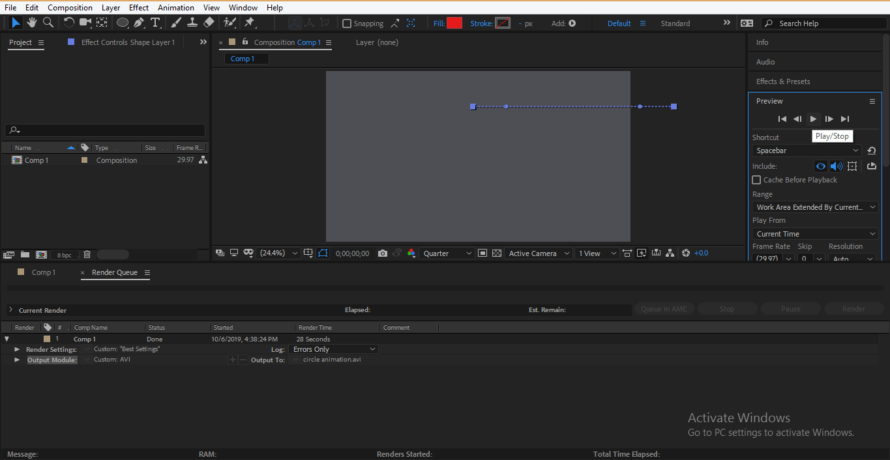Open the Log Errors Only dropdown
890x460 pixels.
[333, 349]
